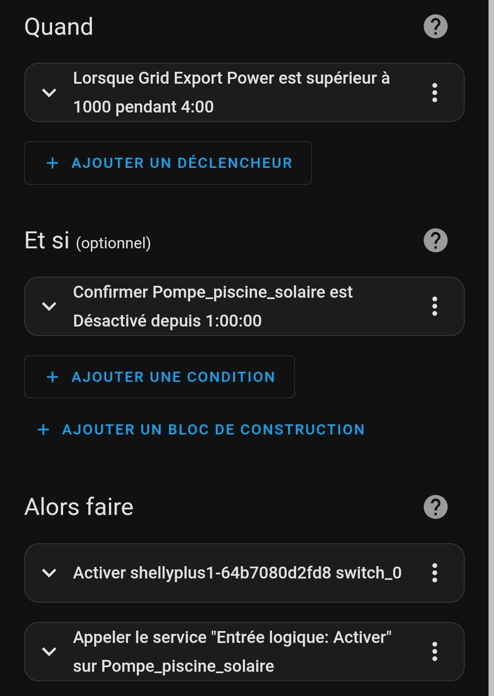Click plus icon beside Ajouter un déclencheur
Viewport: 494px width, 696px height.
click(53, 163)
